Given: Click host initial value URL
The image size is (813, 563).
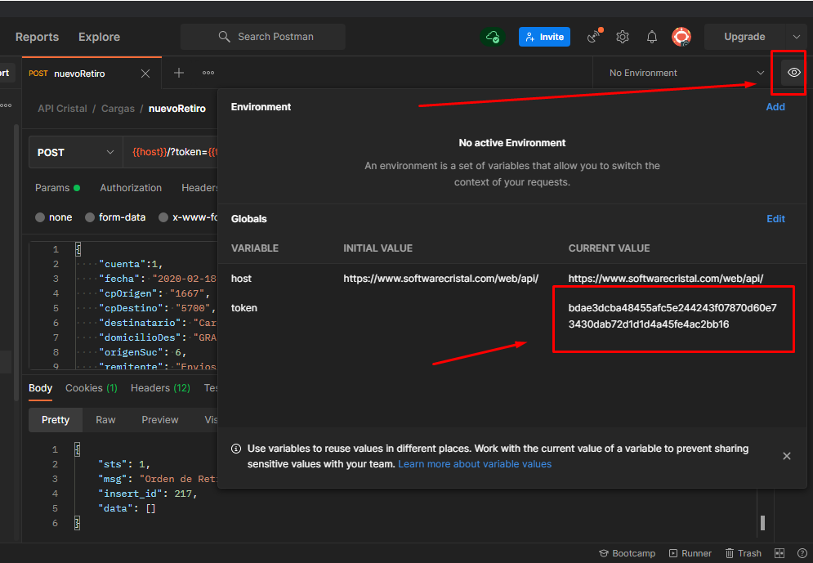Looking at the screenshot, I should click(x=440, y=279).
